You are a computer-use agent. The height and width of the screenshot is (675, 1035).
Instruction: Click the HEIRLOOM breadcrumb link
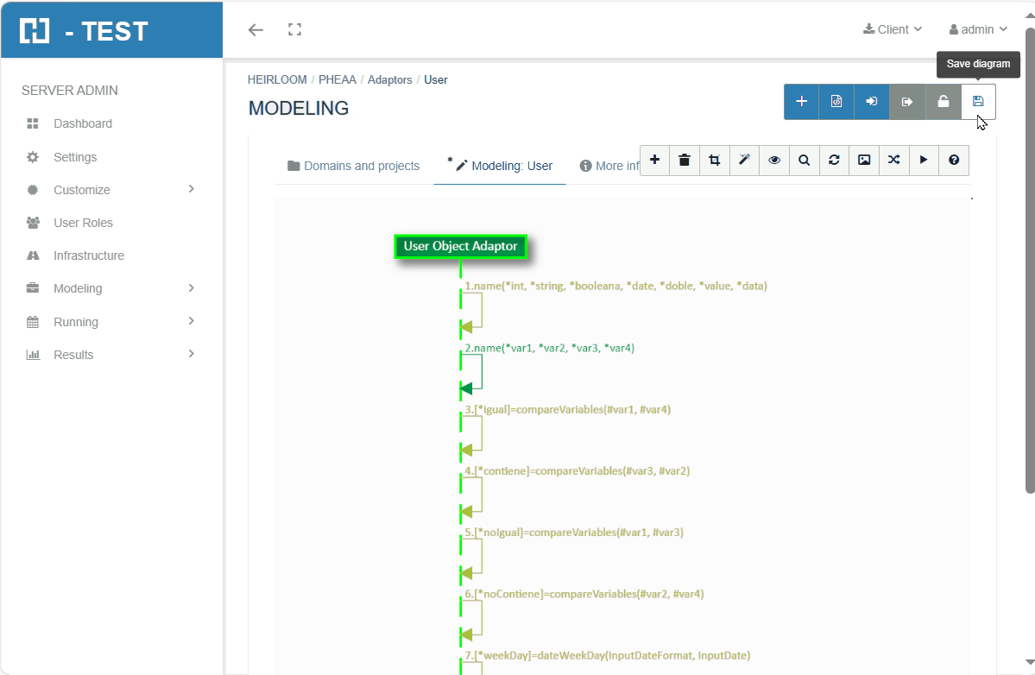coord(277,79)
